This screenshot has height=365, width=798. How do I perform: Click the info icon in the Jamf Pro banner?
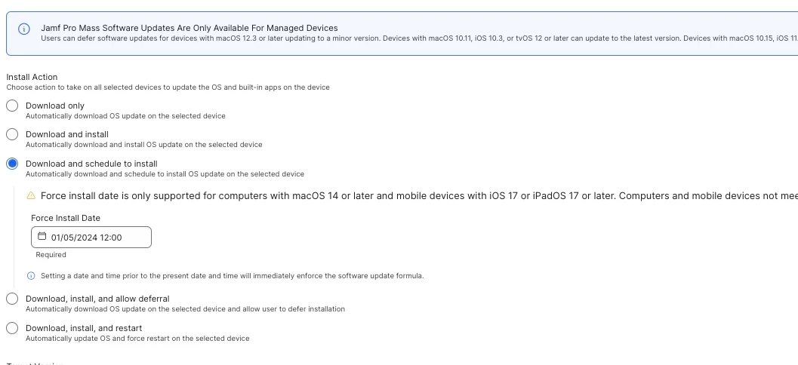24,29
